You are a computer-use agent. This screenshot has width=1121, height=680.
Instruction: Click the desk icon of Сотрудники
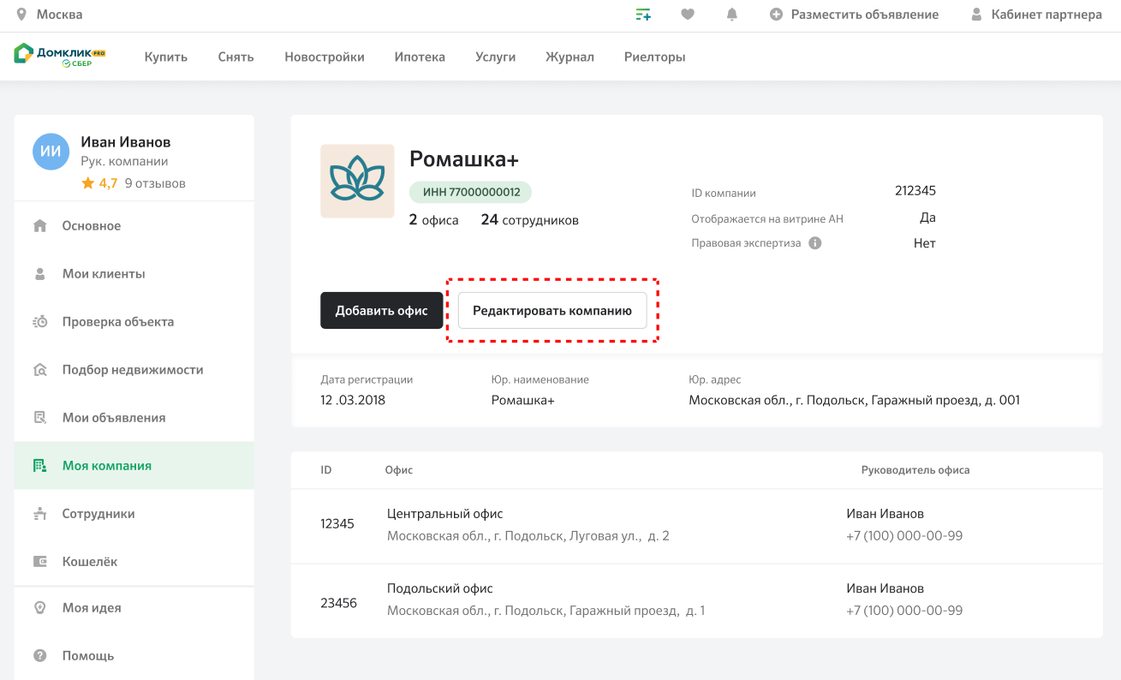tap(39, 514)
